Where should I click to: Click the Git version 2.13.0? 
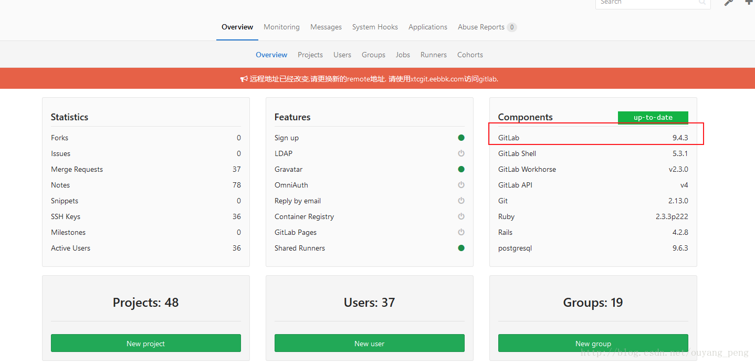[x=678, y=201]
